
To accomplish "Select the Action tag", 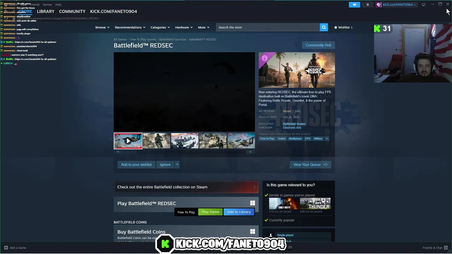I will coord(281,139).
